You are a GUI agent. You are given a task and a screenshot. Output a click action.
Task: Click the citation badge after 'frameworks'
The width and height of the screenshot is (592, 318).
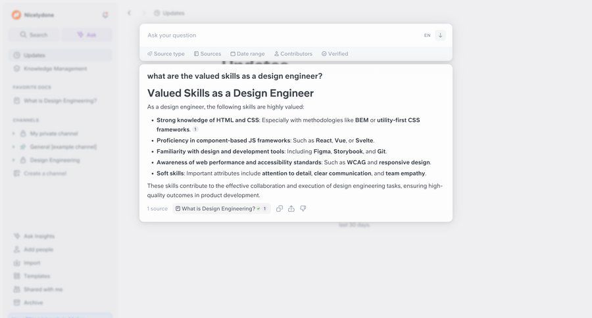(x=195, y=129)
